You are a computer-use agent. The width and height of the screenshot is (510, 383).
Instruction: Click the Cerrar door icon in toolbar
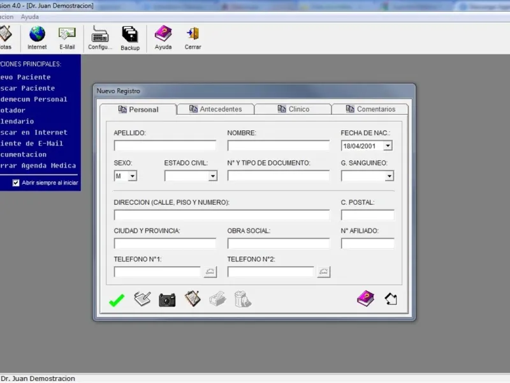pyautogui.click(x=193, y=35)
